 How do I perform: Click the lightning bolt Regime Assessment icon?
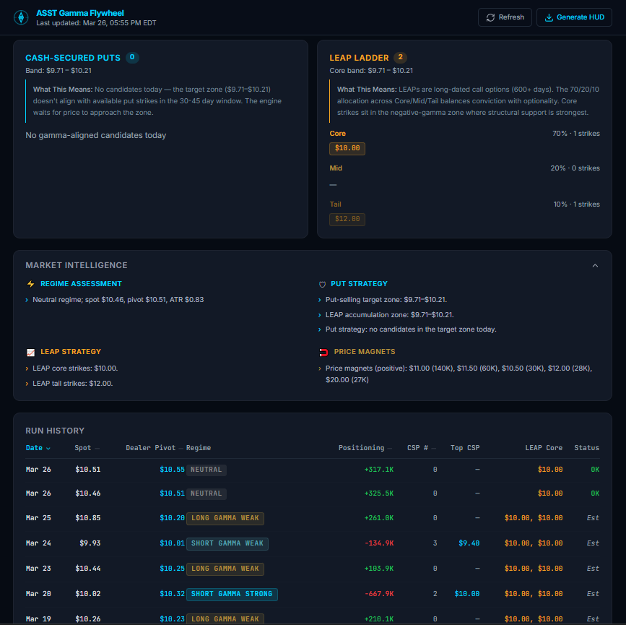31,284
